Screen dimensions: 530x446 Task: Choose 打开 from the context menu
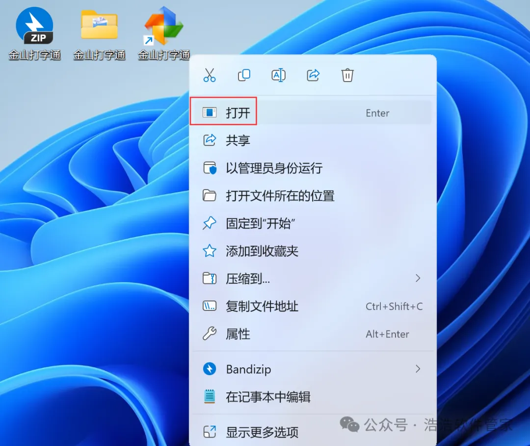point(312,112)
